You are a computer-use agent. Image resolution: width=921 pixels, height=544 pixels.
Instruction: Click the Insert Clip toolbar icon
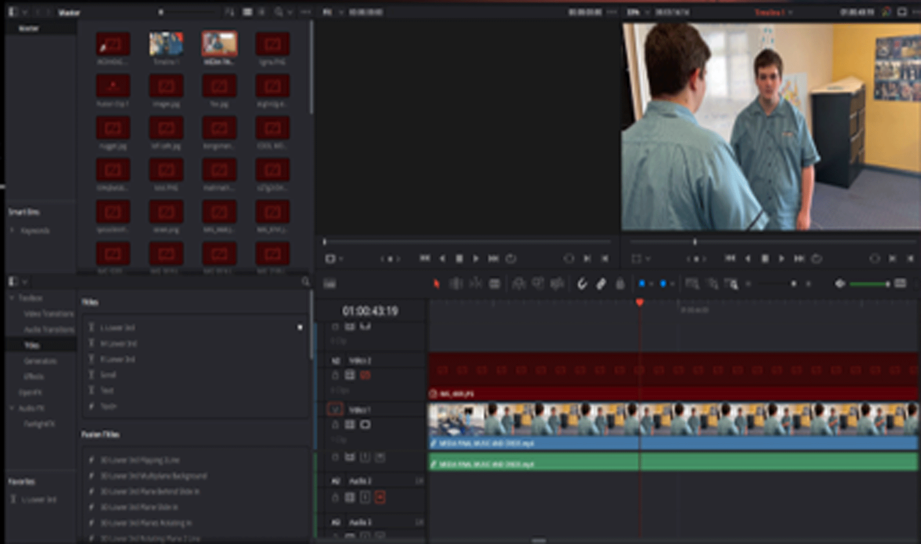519,284
